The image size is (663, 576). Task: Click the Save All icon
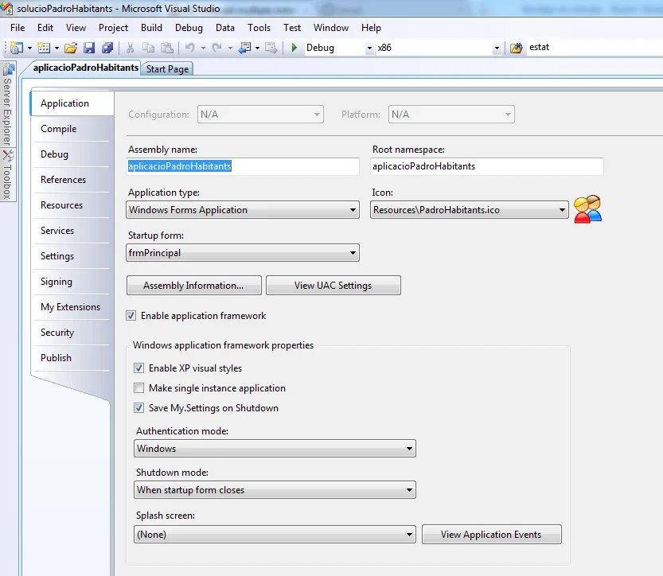pyautogui.click(x=107, y=48)
